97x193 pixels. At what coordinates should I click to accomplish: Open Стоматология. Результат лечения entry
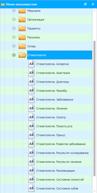(59, 162)
